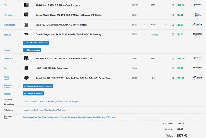The image size is (206, 138).
Task: Visit the merchant logo in the Video Card row
Action: pyautogui.click(x=197, y=58)
